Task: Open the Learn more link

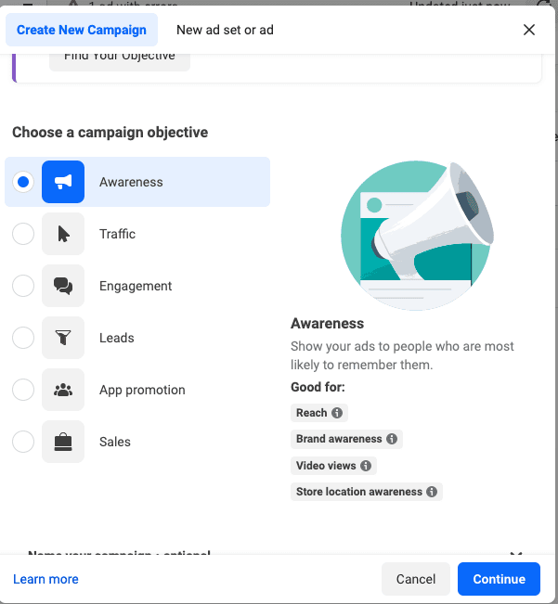Action: pyautogui.click(x=45, y=579)
